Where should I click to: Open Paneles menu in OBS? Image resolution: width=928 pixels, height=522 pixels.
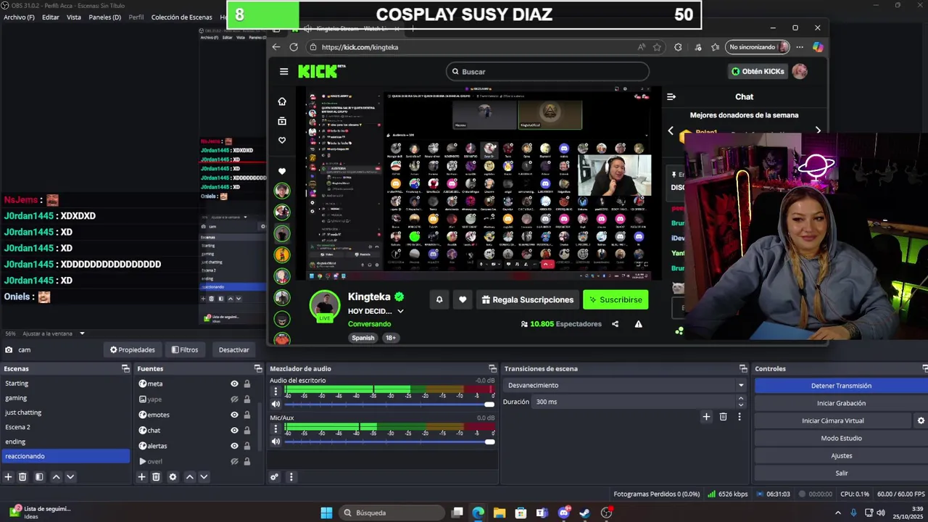point(104,17)
